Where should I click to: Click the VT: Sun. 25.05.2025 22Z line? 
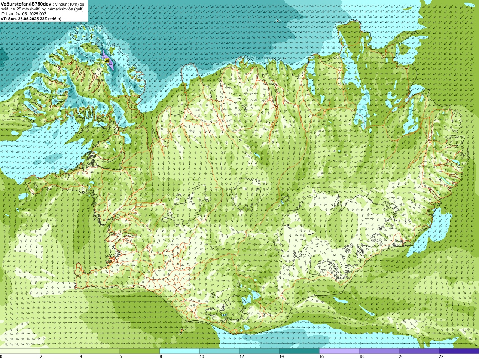click(24, 19)
